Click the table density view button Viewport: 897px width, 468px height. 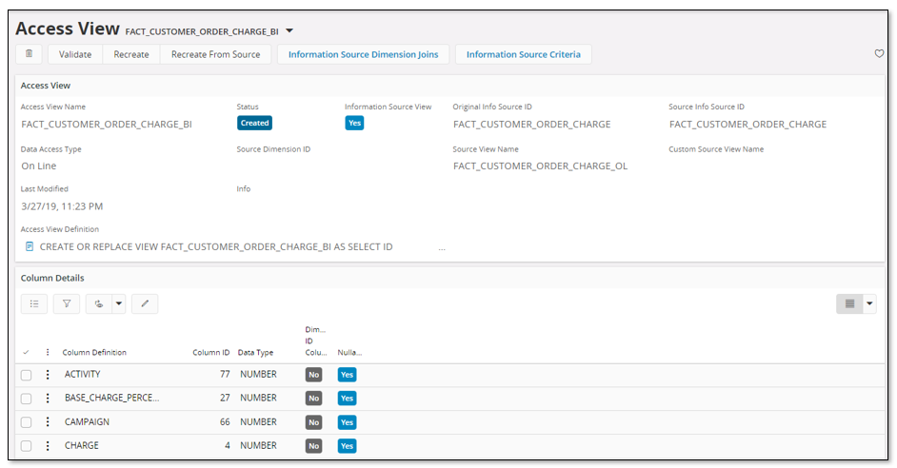[x=848, y=303]
